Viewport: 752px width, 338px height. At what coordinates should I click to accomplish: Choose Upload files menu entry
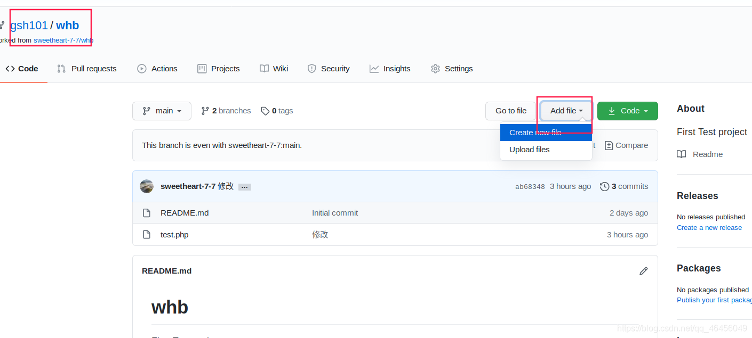pos(546,150)
